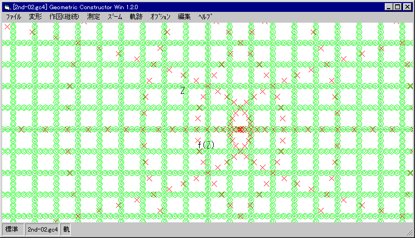Image resolution: width=415 pixels, height=238 pixels.
Task: Open the オプション (Options) menu
Action: point(160,17)
